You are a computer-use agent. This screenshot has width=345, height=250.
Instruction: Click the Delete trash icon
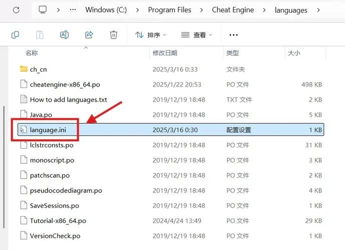(x=113, y=35)
